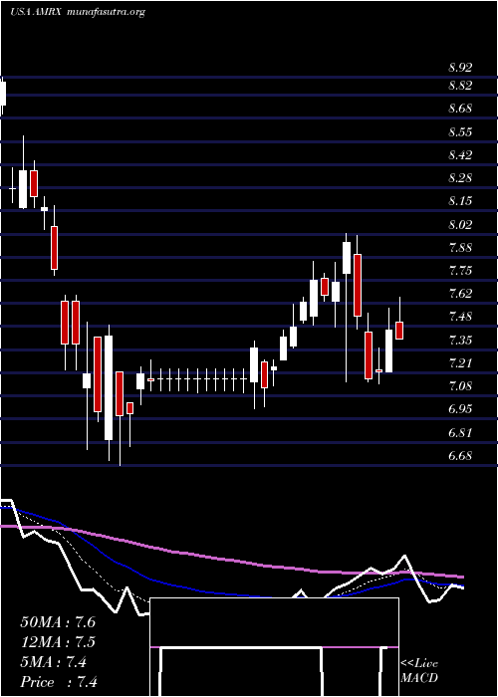
Task: Click the 6.68 price axis label
Action: pos(460,456)
